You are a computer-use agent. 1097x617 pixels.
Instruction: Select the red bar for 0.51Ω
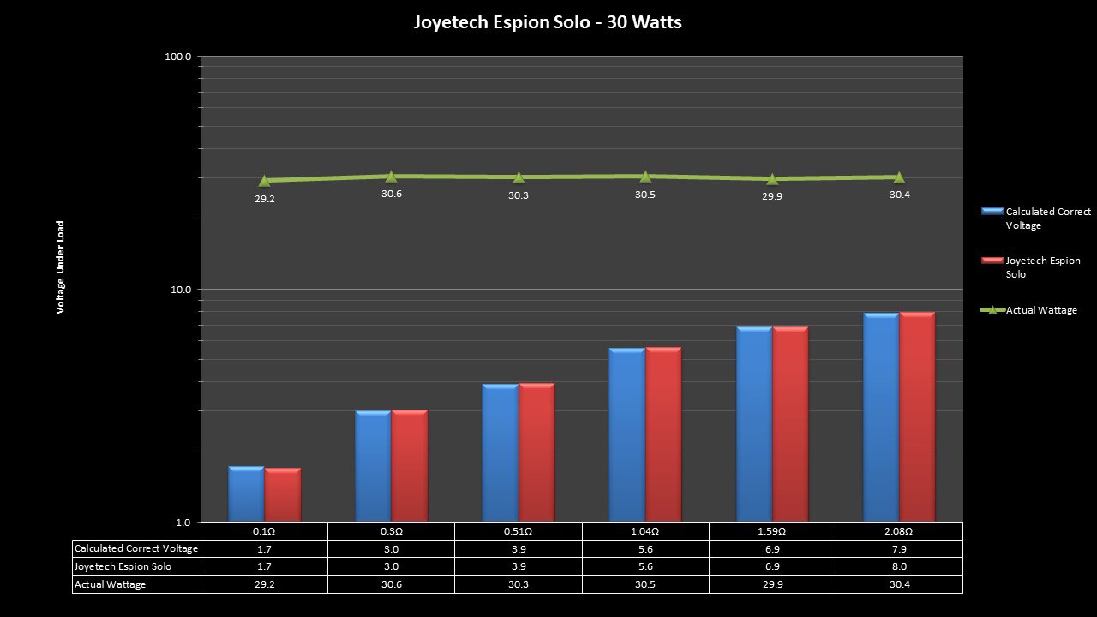click(537, 452)
